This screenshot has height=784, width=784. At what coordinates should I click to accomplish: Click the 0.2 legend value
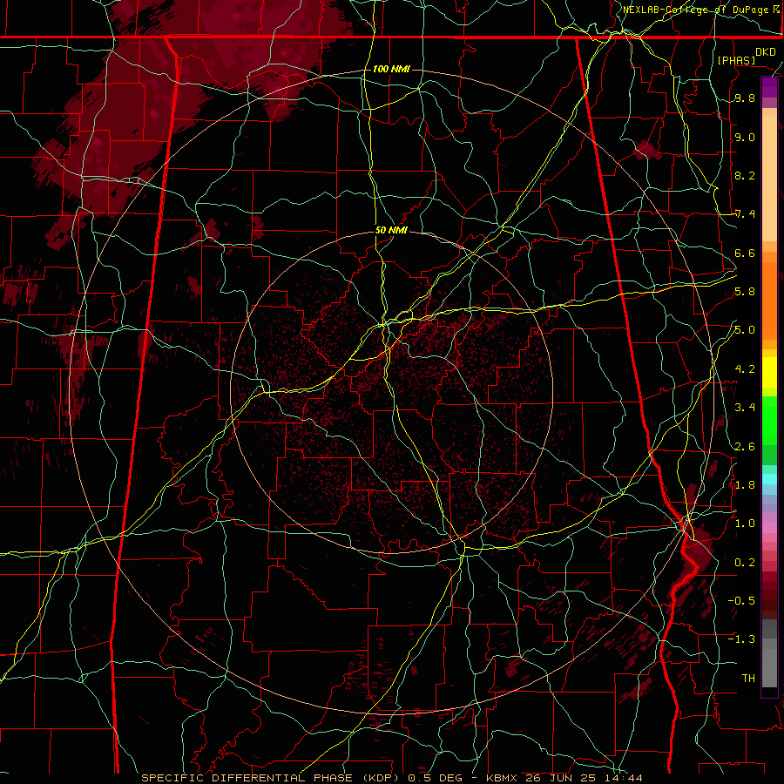(x=745, y=563)
